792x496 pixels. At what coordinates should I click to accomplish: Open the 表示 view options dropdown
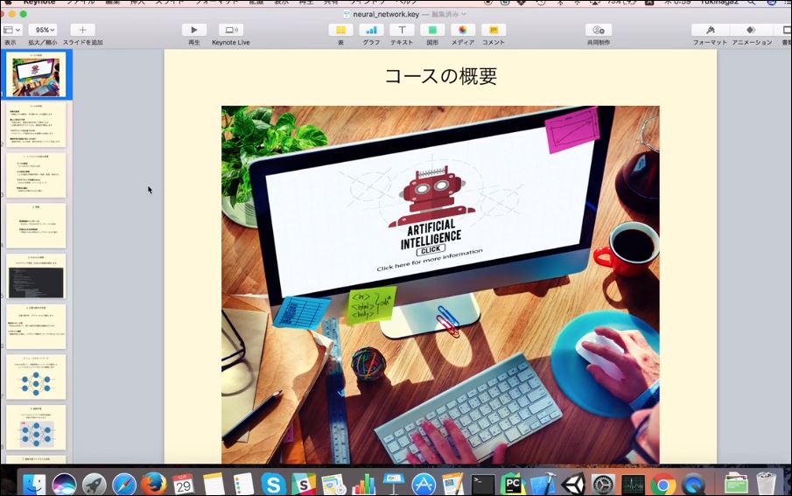(11, 31)
